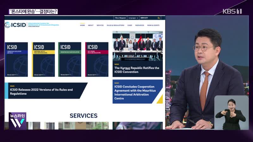This screenshot has height=142, width=253.
Task: Click the ICSID globe logo
Action: (x=16, y=25)
